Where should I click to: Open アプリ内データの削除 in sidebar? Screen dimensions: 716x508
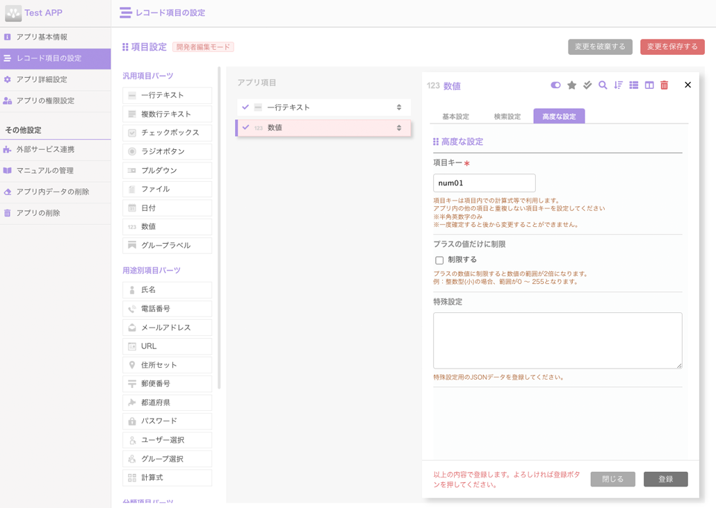[x=55, y=192]
